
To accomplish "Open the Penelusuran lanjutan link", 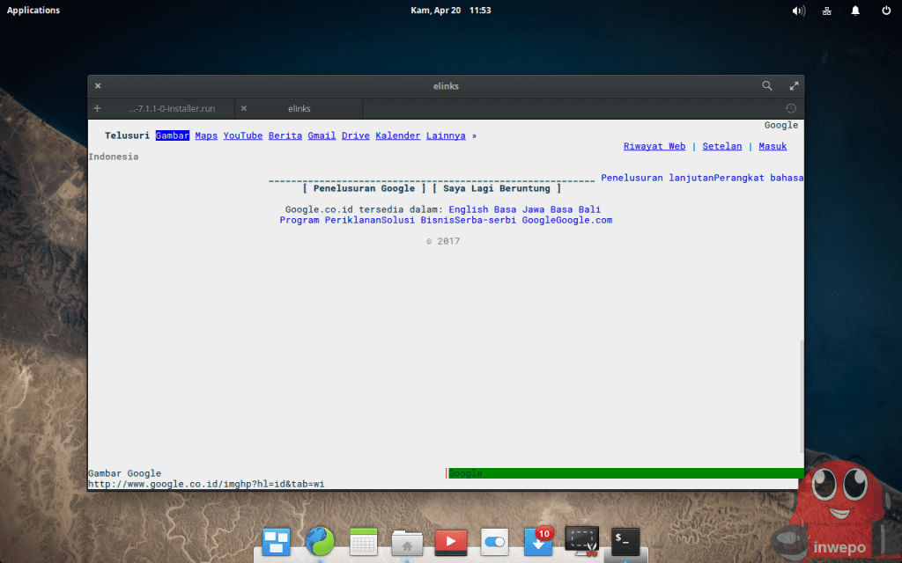I will click(x=657, y=178).
